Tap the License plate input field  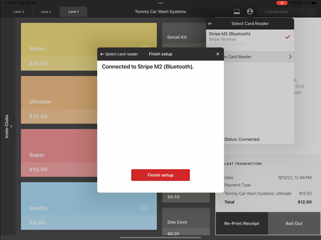coord(287,11)
